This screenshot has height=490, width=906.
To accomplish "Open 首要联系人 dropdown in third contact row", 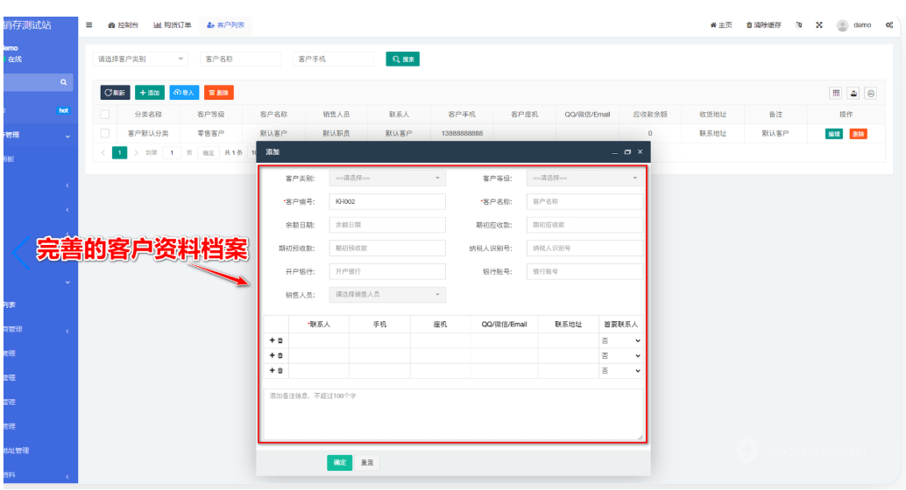I will 621,371.
